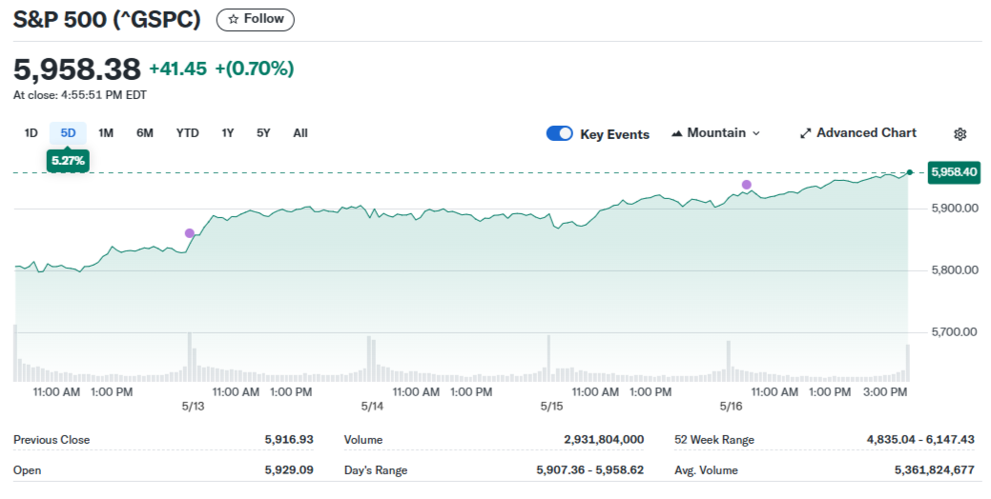Viewport: 991px width, 499px height.
Task: Click the 5/15 date axis label
Action: click(551, 407)
